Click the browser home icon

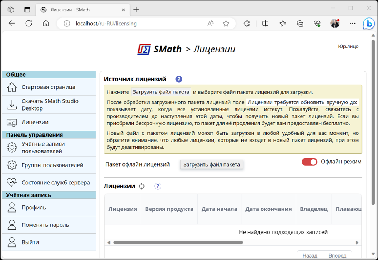click(46, 24)
